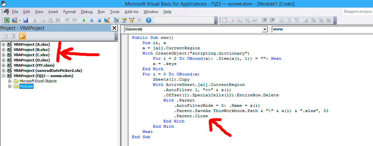Click the help question input box

click(358, 11)
